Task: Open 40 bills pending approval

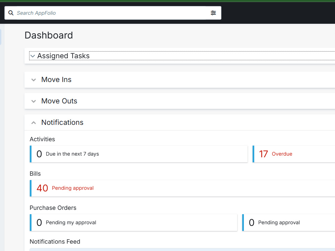Action: [x=183, y=188]
